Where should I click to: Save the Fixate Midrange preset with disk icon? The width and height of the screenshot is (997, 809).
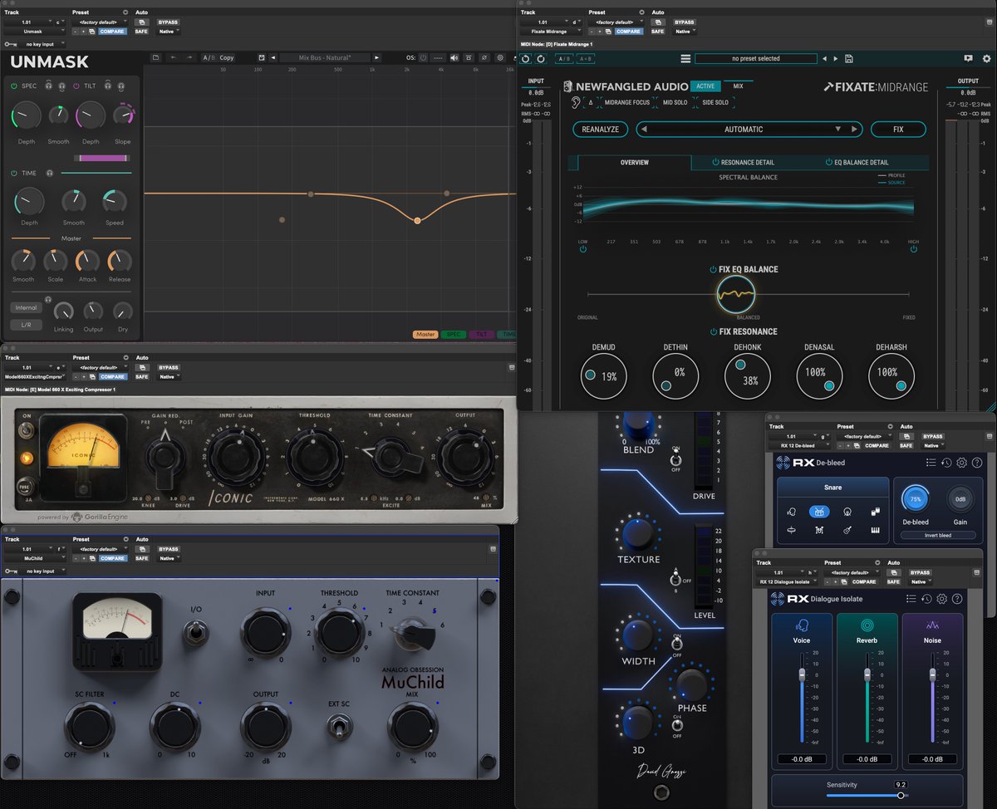(x=848, y=59)
